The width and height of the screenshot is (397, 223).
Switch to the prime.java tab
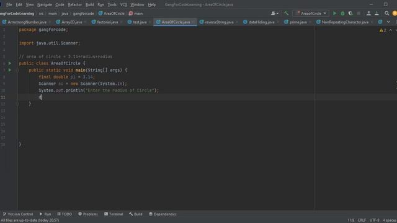[x=298, y=22]
